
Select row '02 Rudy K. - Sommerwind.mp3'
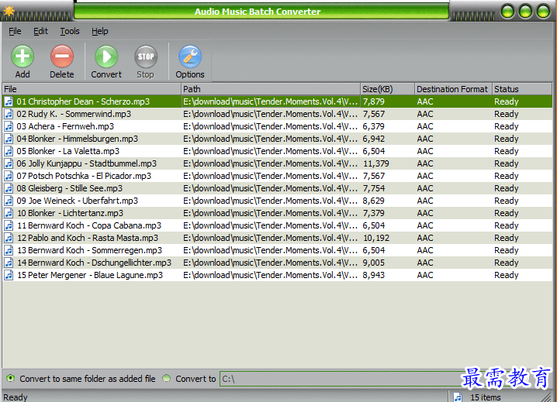(x=278, y=114)
